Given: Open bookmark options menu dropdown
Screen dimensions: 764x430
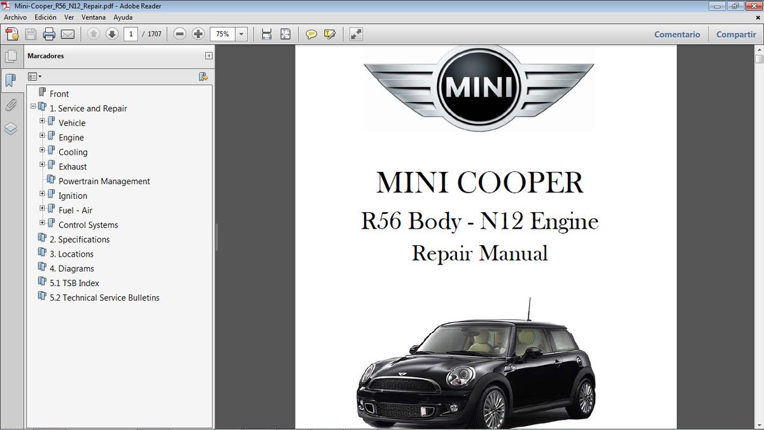Looking at the screenshot, I should 35,76.
